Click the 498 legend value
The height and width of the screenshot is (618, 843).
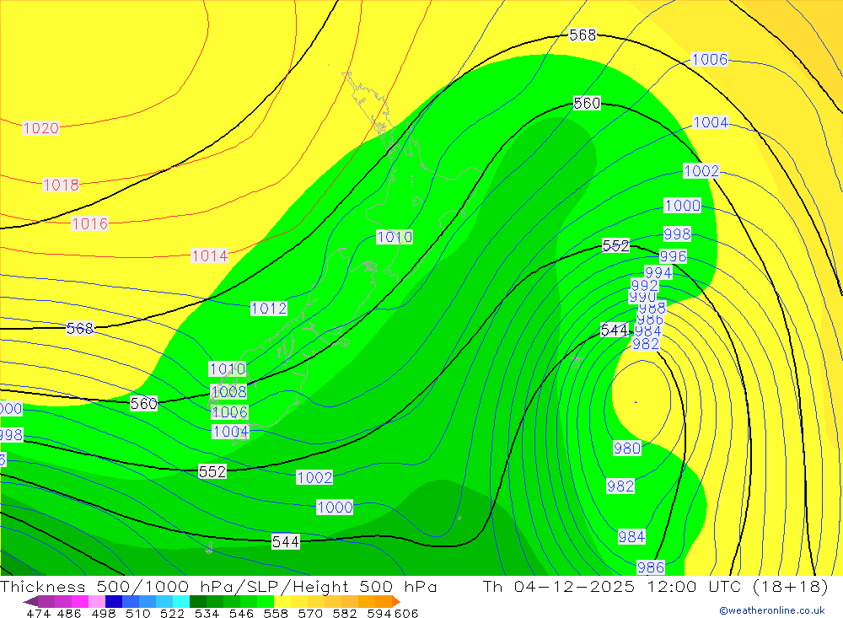pos(103,613)
